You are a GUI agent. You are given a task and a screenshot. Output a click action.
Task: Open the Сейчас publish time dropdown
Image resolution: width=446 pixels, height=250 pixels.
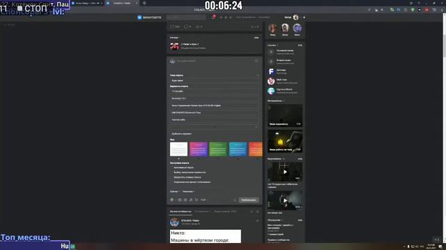175,192
